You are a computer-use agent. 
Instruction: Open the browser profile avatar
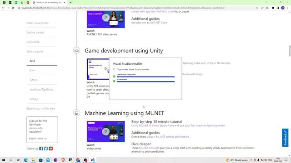283,8
